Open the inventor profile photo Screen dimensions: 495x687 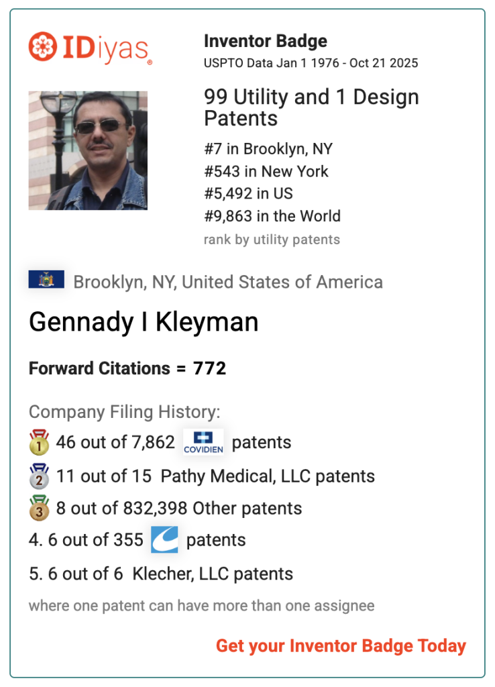[88, 150]
